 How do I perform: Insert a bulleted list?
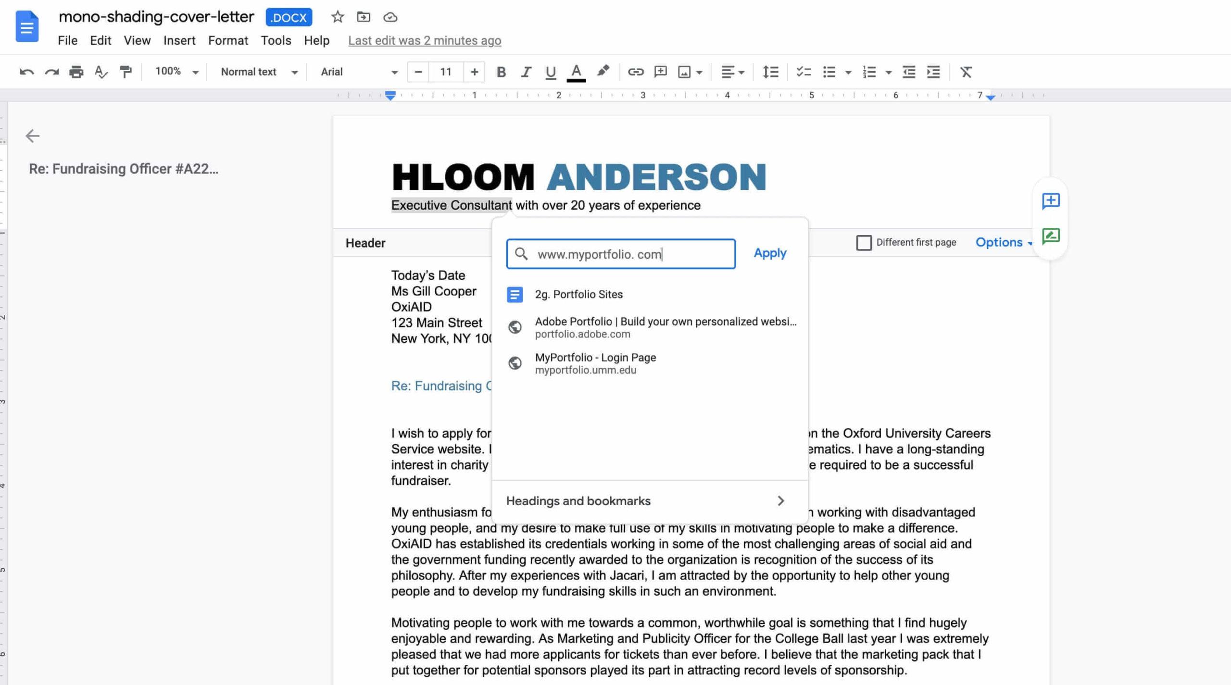pos(829,72)
